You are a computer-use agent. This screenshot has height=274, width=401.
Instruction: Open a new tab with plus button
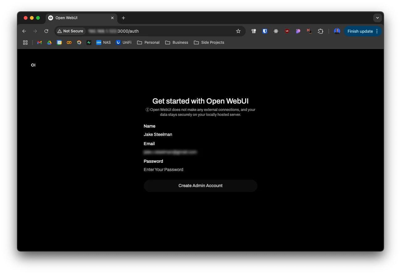pyautogui.click(x=123, y=18)
